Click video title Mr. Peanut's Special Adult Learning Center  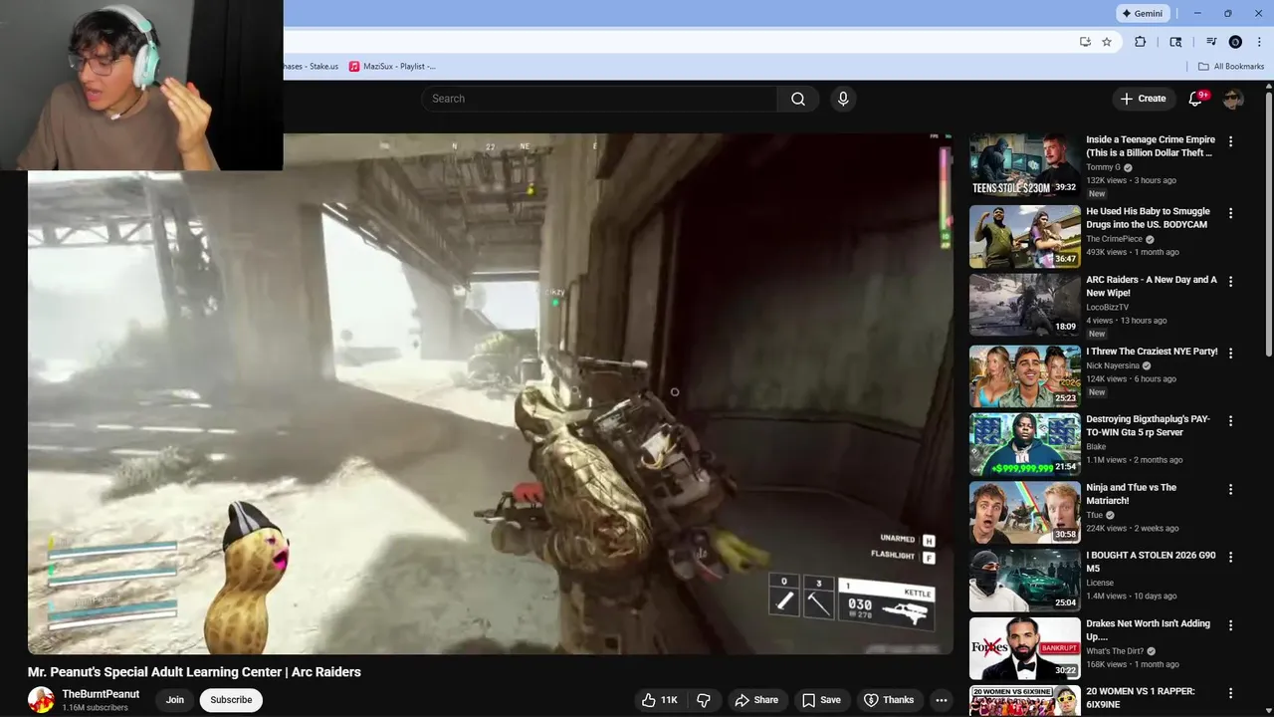click(194, 672)
